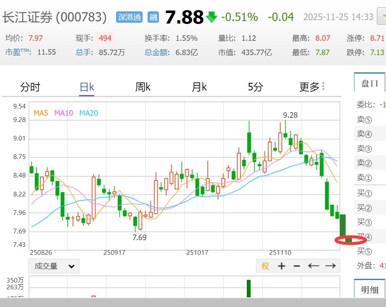Click the 买③ order row
The image size is (386, 307).
[370, 222]
